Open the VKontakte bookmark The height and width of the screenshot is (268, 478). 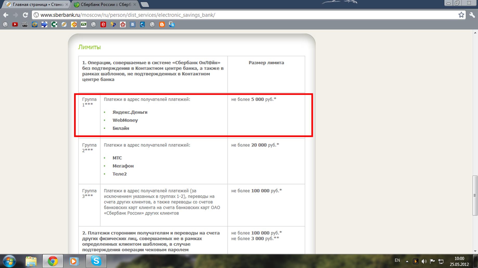[133, 24]
